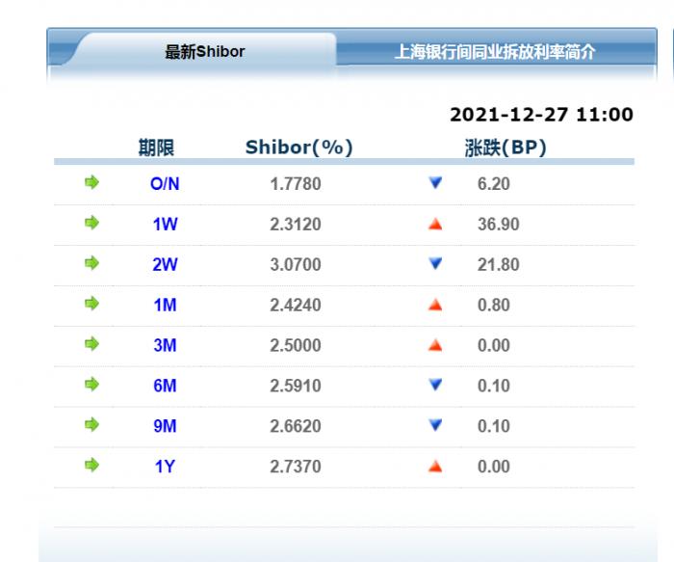The width and height of the screenshot is (674, 562).
Task: Click the Shibor(%) column header
Action: (298, 147)
